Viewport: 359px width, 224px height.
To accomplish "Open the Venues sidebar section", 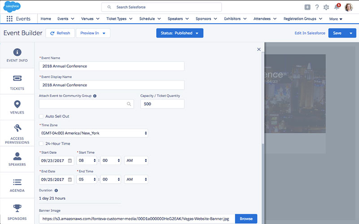I will pos(17,107).
